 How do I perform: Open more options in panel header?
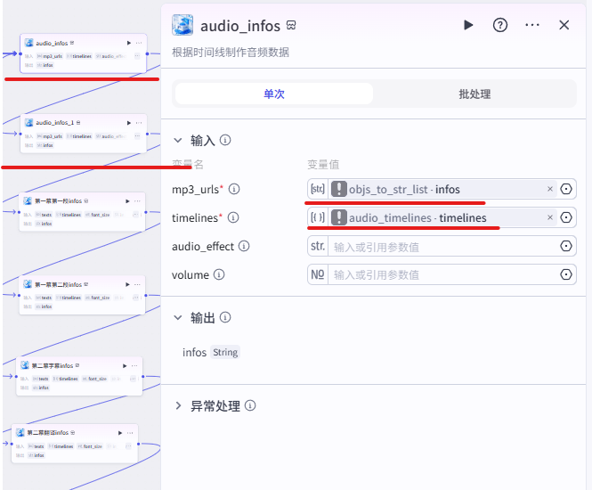(532, 25)
